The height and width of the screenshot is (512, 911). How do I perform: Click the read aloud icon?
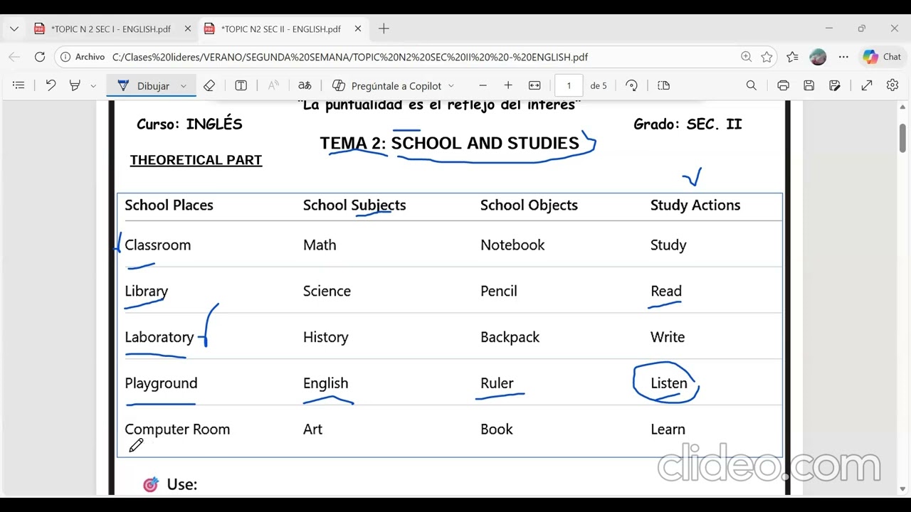pyautogui.click(x=273, y=85)
